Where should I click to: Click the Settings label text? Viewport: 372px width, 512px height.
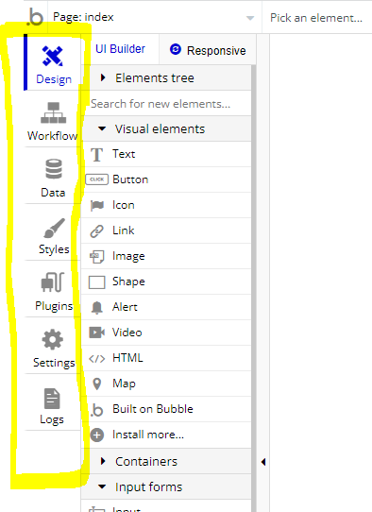pyautogui.click(x=54, y=363)
